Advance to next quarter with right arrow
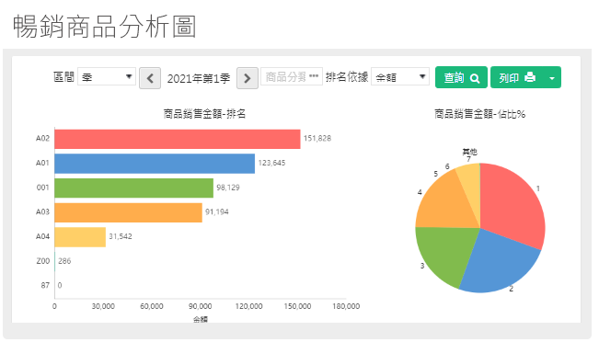 coord(248,78)
